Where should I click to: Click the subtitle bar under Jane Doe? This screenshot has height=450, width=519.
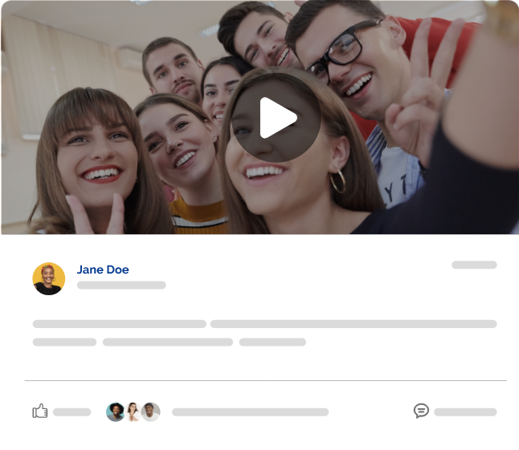tap(121, 285)
